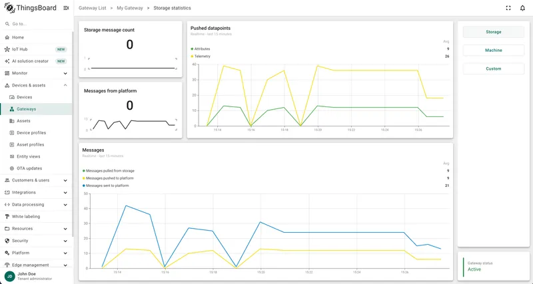Expand the Integrations chevron

[x=65, y=192]
